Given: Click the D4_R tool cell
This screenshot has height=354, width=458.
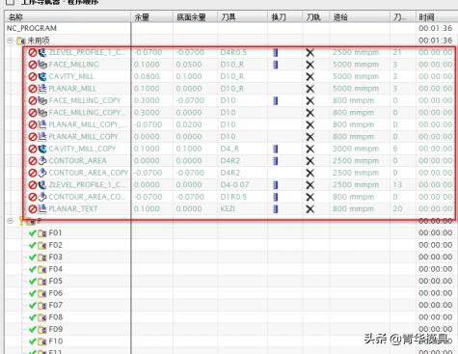Looking at the screenshot, I should click(x=229, y=149).
